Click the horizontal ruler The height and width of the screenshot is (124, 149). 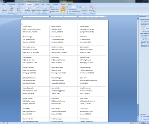[64, 17]
